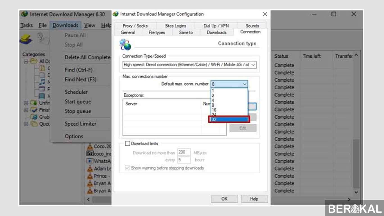Expand the Unfinished tree node
Screen dimensions: 384x216
tap(26, 103)
